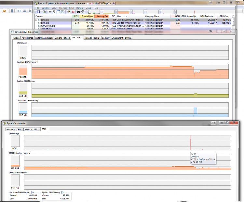Image resolution: width=244 pixels, height=202 pixels.
Task: Click the Dedicated GPU Memory graph in Properties
Action: click(130, 71)
